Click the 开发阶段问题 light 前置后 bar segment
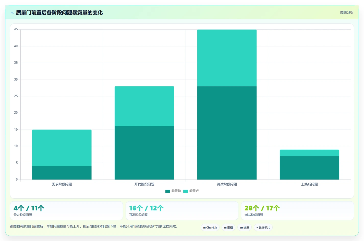 pos(144,106)
